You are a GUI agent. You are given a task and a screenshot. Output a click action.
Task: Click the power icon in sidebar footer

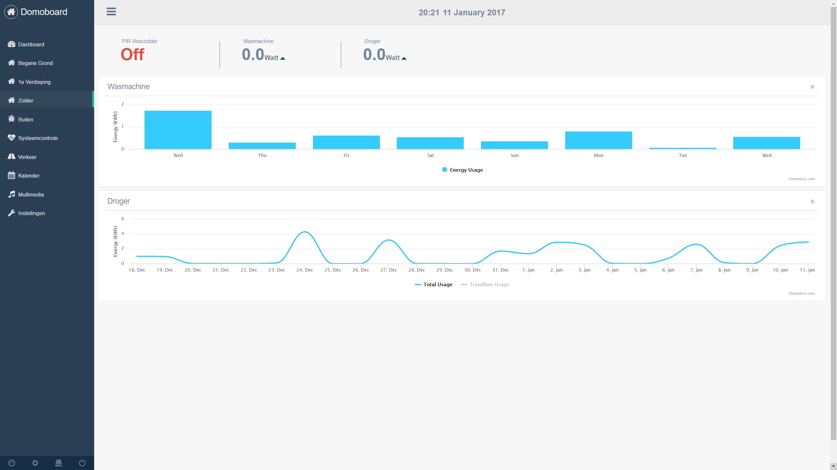pos(82,463)
